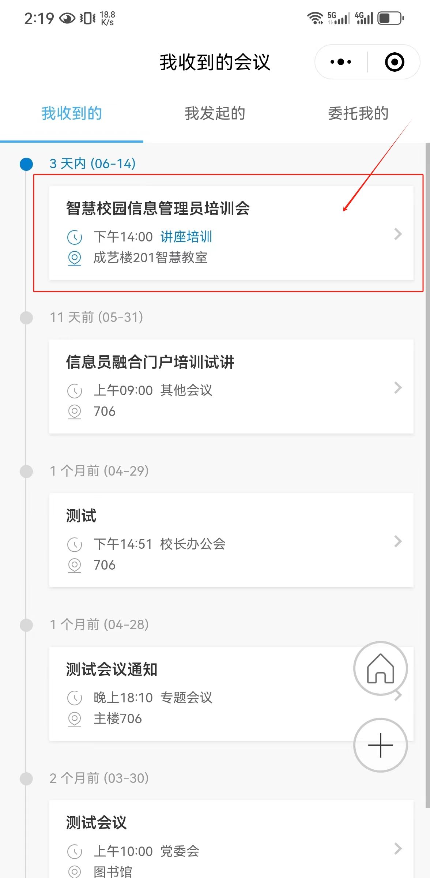Open chevron arrow on 测试 meeting card

398,541
